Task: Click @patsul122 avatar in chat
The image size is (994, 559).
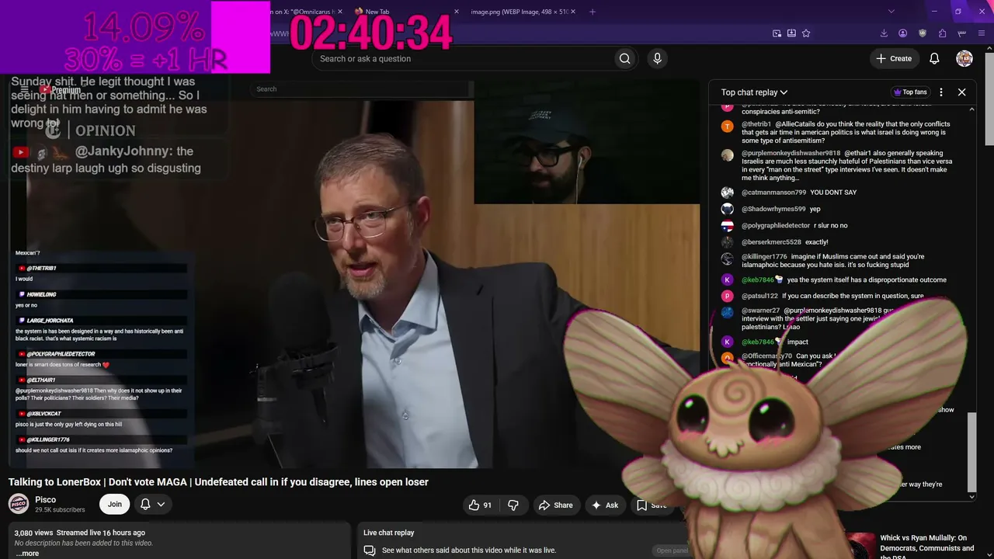Action: [727, 296]
